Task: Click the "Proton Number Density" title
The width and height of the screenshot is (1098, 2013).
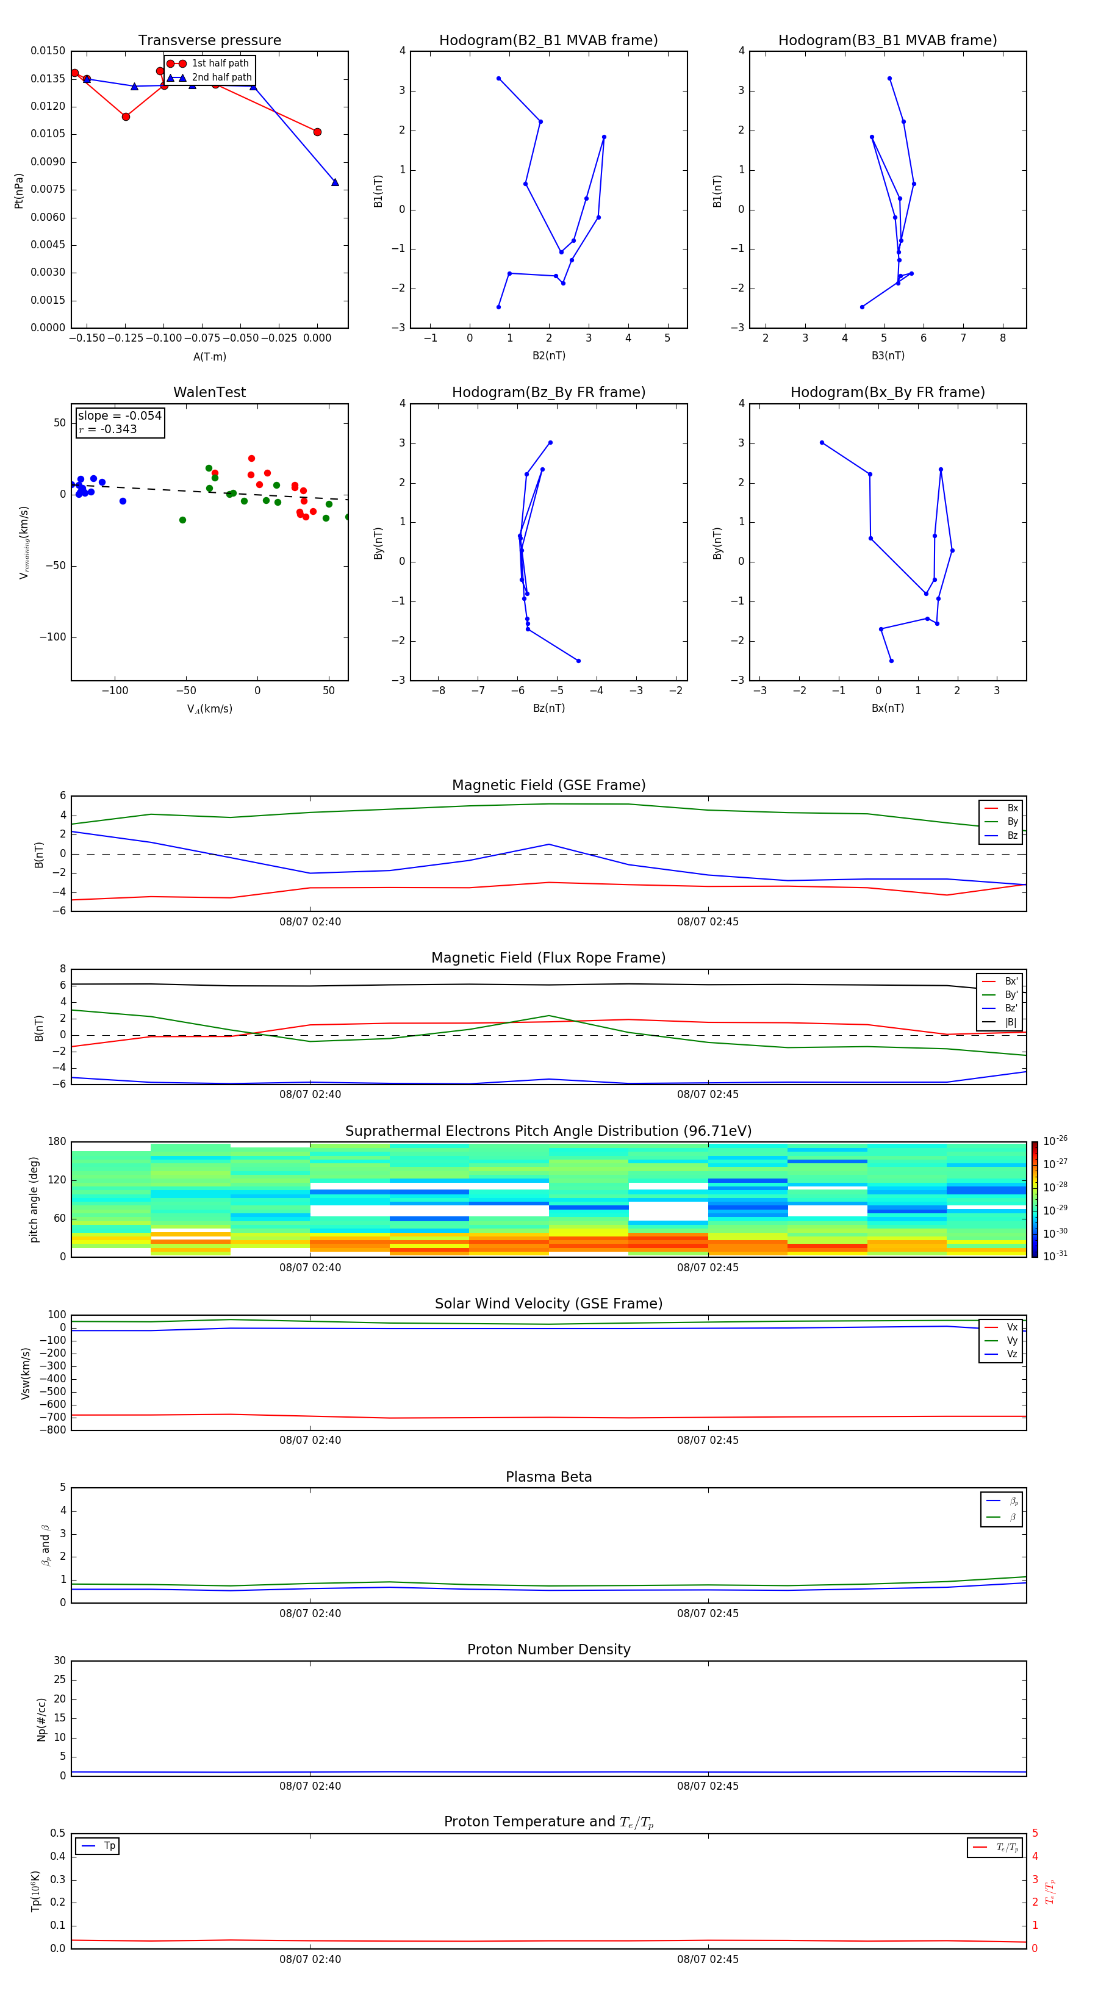Action: 548,1649
